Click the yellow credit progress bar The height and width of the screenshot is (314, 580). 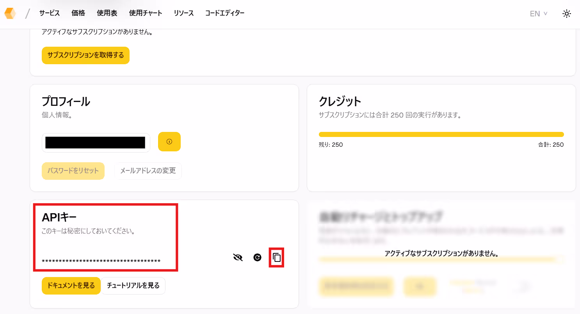click(x=441, y=134)
